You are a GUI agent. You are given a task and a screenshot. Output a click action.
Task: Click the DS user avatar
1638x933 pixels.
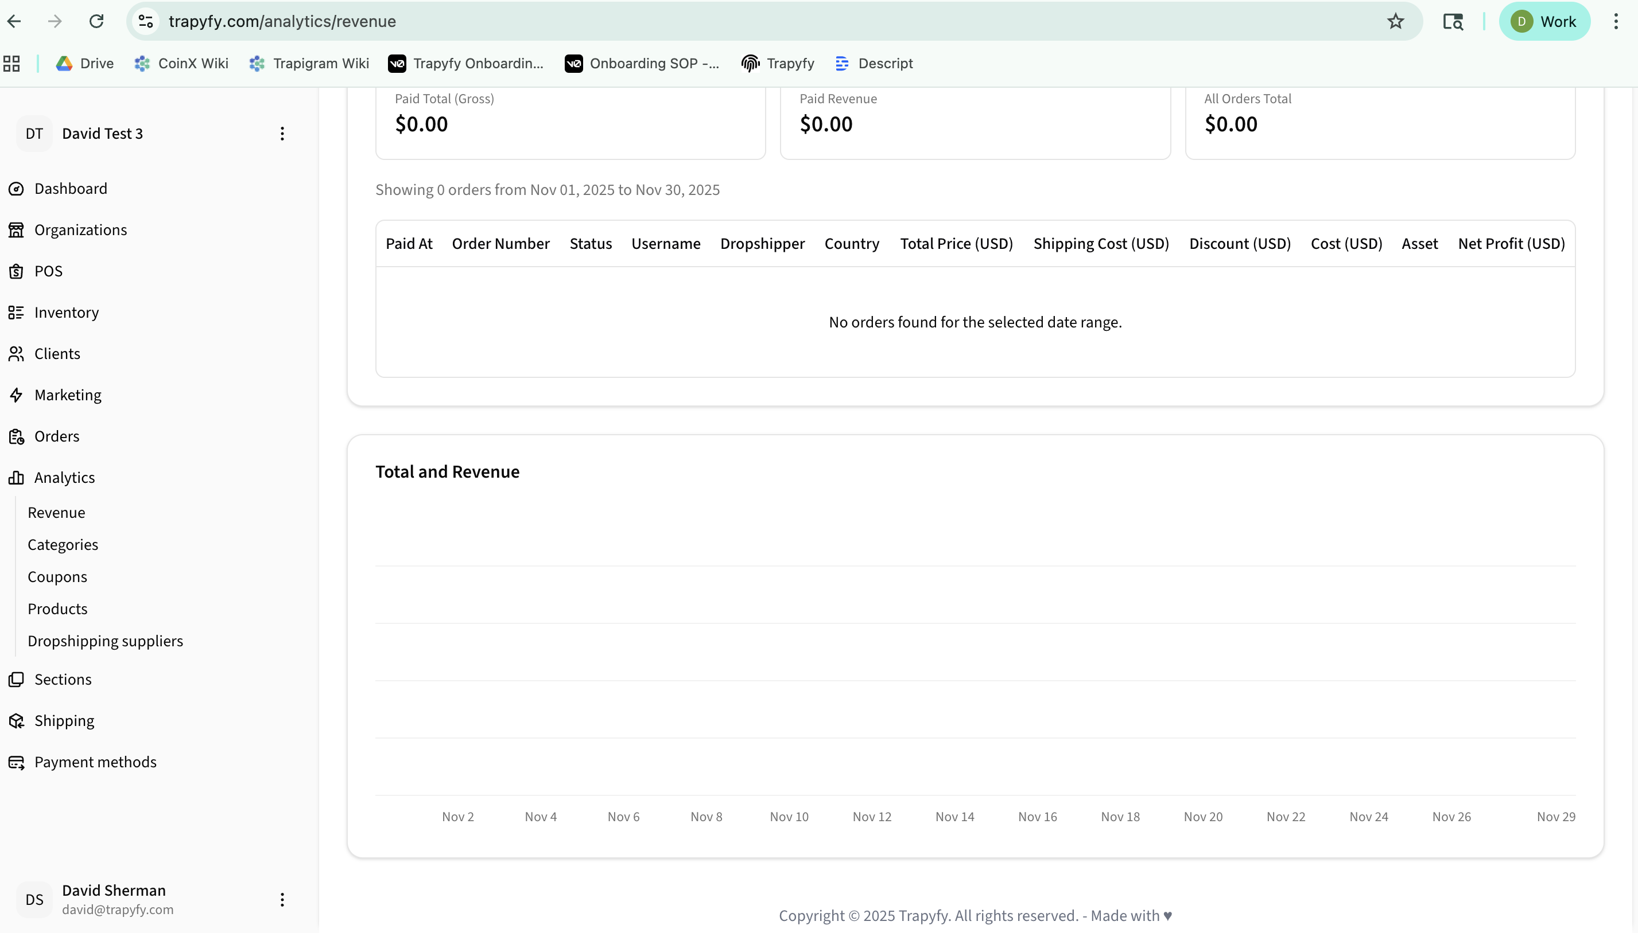(x=34, y=900)
